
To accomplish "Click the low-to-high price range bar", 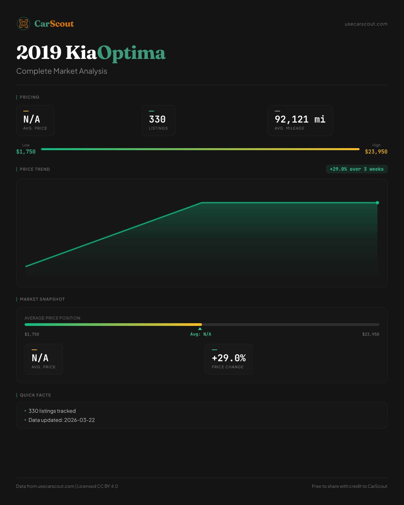I will pos(200,149).
